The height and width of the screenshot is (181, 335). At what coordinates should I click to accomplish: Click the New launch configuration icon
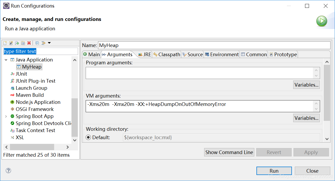(x=5, y=43)
